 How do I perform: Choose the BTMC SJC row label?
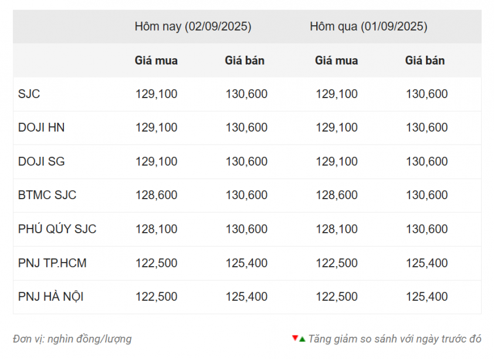point(47,195)
